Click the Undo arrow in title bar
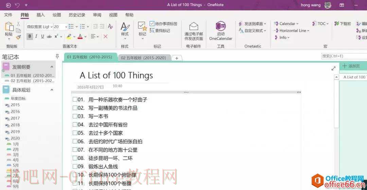 (x=17, y=5)
